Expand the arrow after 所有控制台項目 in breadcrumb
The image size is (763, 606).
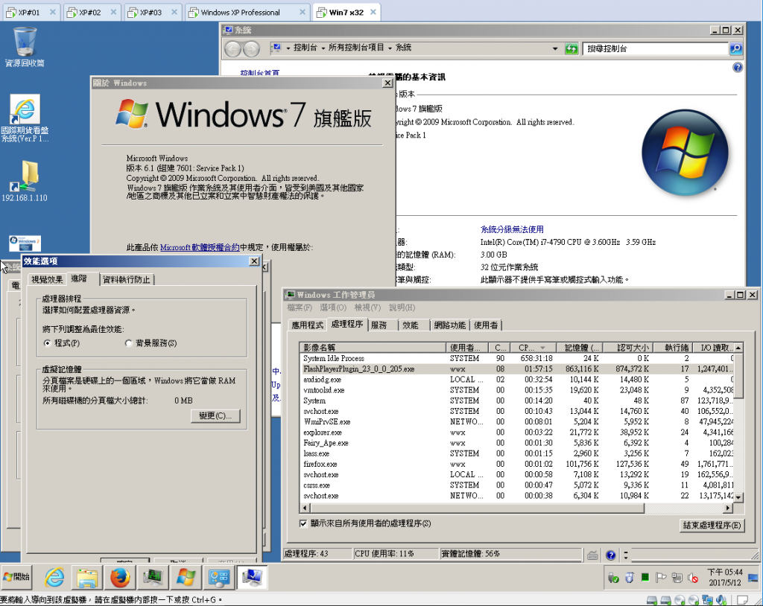(x=390, y=48)
